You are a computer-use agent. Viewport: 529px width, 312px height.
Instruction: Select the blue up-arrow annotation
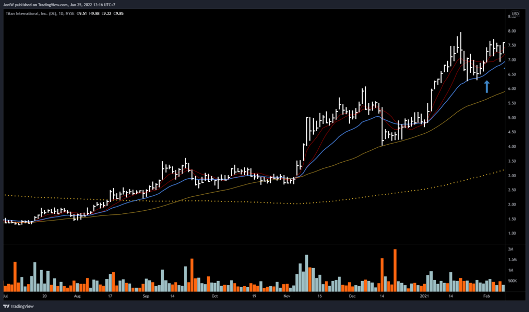click(487, 86)
